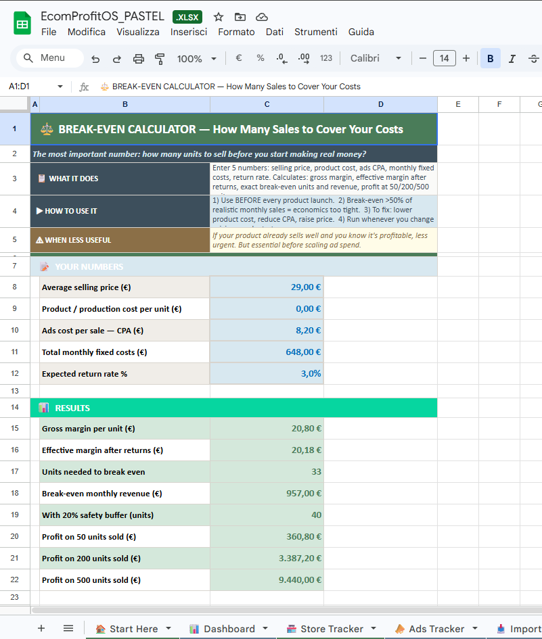Toggle bold formatting
Screen dimensions: 542x639
coord(490,59)
